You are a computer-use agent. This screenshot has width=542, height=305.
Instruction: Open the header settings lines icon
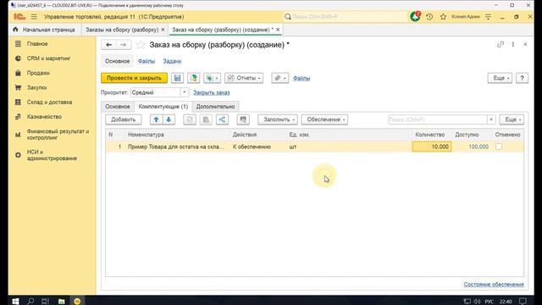pos(488,17)
